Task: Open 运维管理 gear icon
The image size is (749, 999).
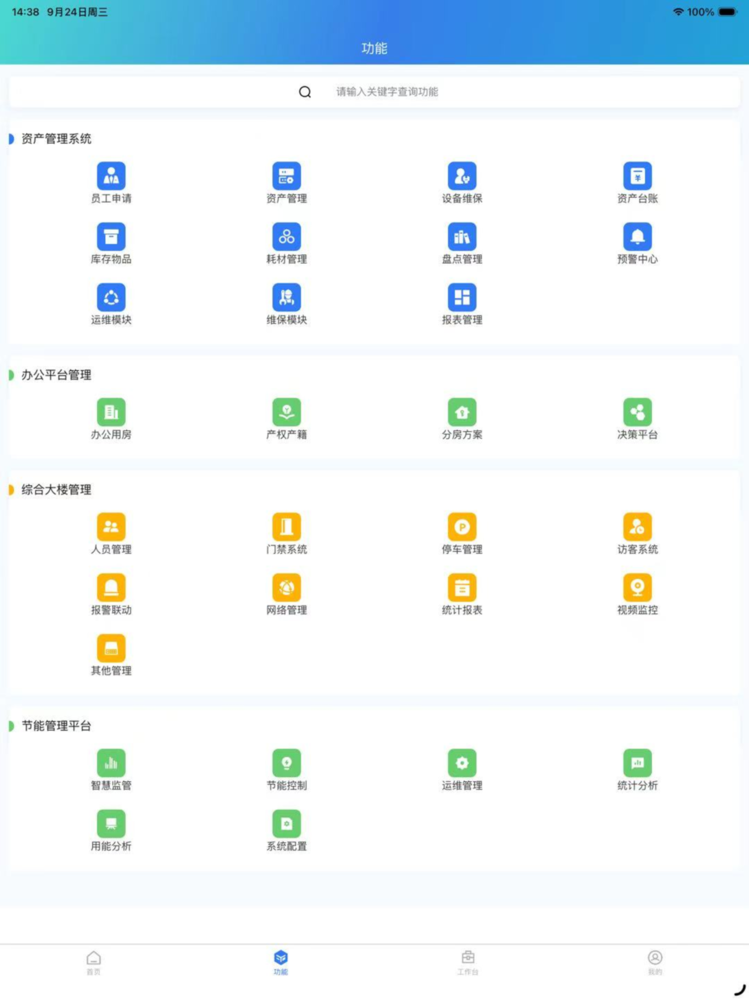Action: click(462, 763)
